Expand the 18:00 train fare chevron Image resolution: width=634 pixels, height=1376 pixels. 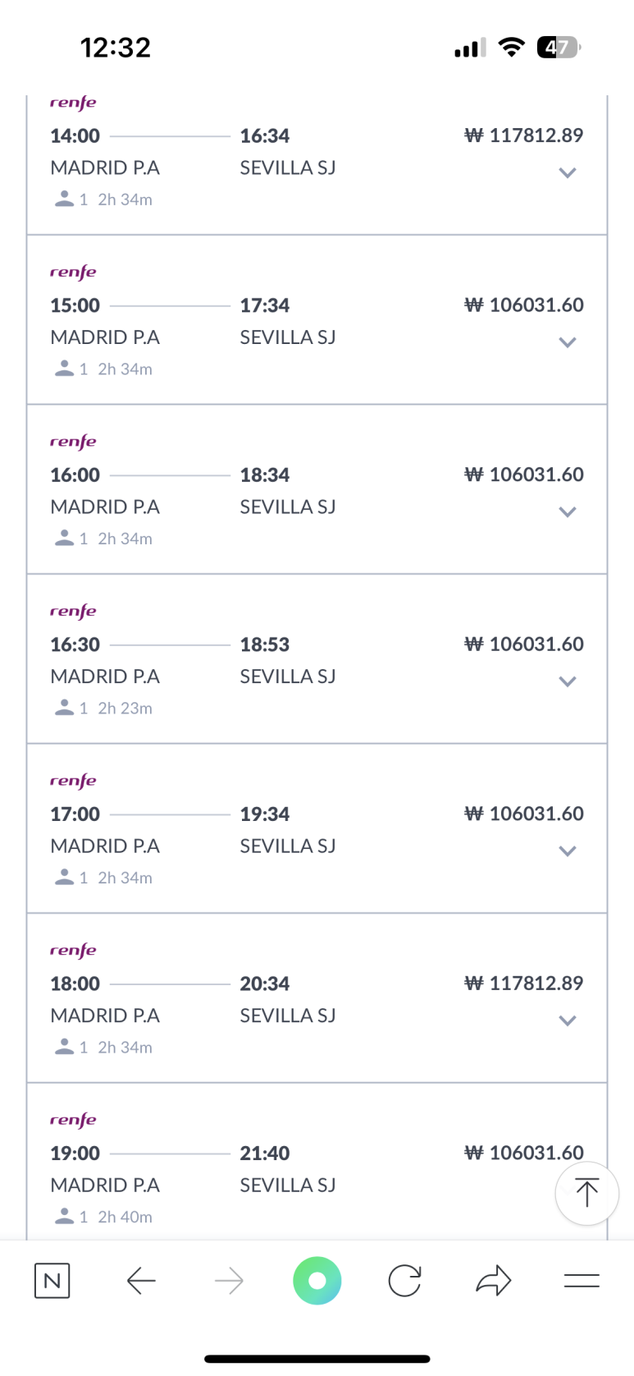pos(568,1021)
